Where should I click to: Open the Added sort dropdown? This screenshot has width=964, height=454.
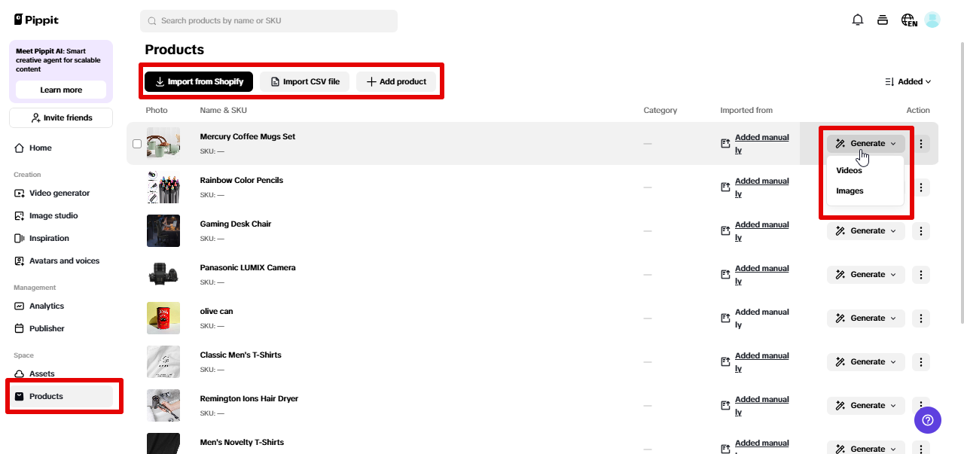[x=908, y=81]
